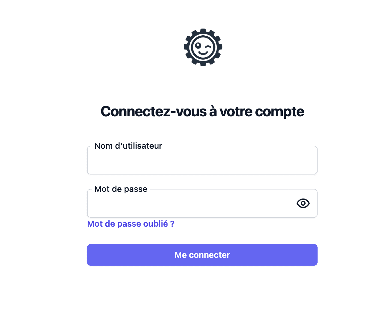Toggle password visibility in the password field
The width and height of the screenshot is (389, 325).
tap(303, 203)
